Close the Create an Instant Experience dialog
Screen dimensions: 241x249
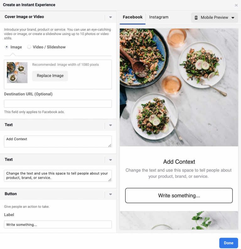[236, 5]
